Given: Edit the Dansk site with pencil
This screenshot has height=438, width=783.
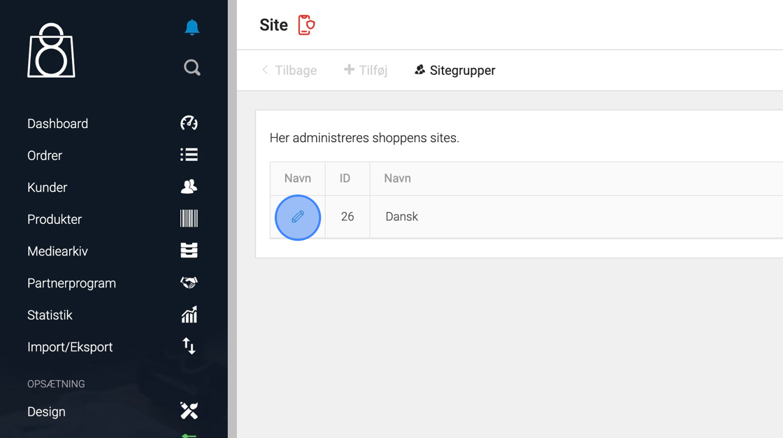Looking at the screenshot, I should pyautogui.click(x=298, y=217).
